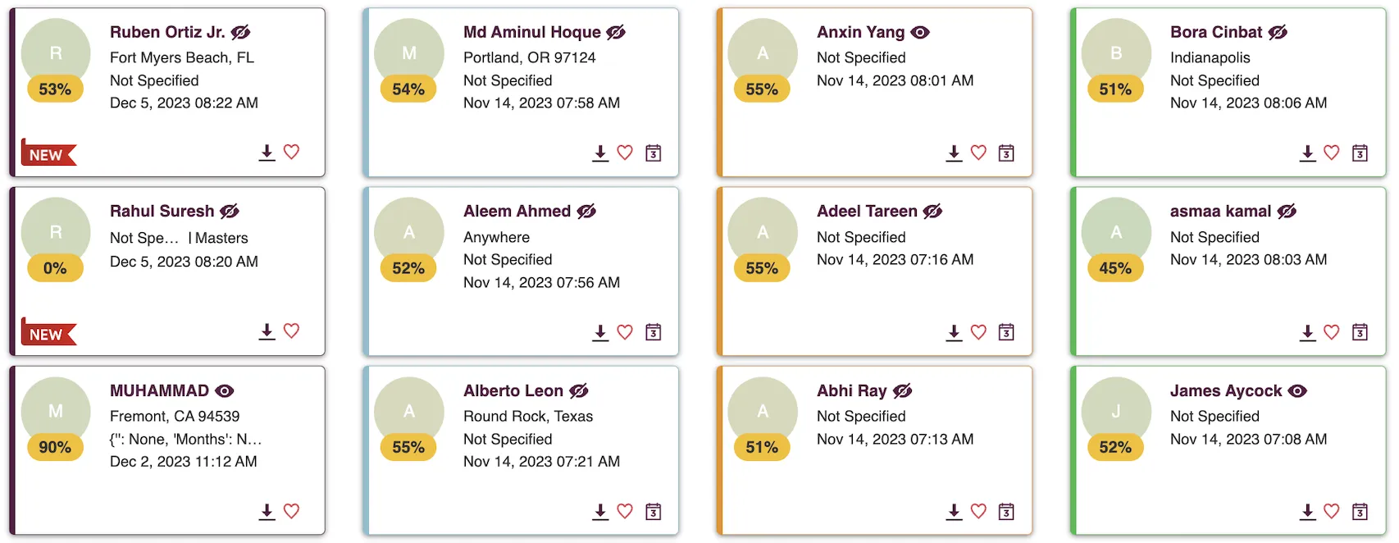The width and height of the screenshot is (1399, 543).
Task: Toggle eye icon next to MUHAMMAD
Action: click(225, 390)
